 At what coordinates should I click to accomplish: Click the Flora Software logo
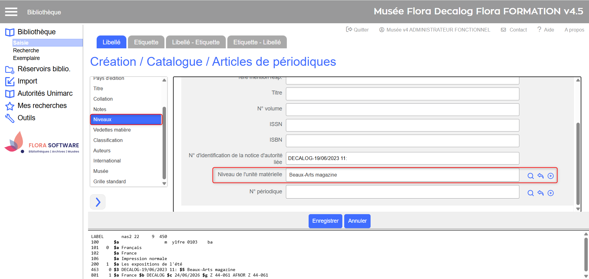click(x=42, y=143)
